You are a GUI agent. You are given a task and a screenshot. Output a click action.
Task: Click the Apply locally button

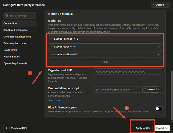(x=143, y=128)
